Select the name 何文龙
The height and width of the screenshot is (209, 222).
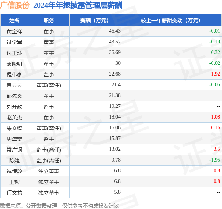point(14,193)
